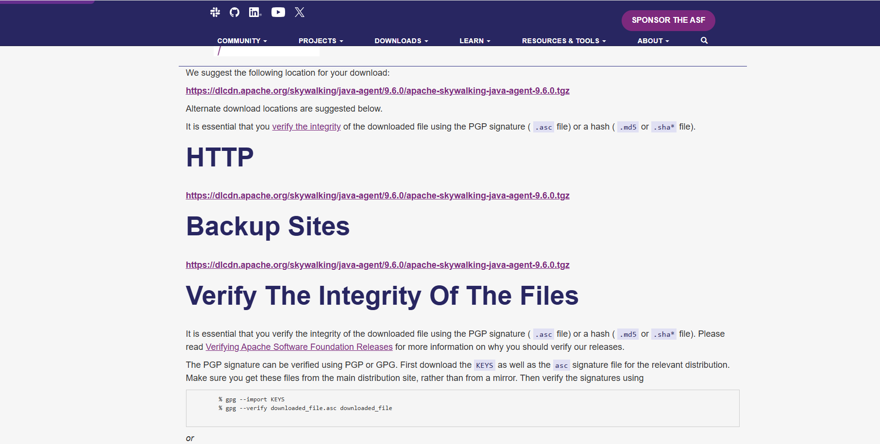This screenshot has height=444, width=880.
Task: Open the About dropdown menu
Action: point(653,41)
